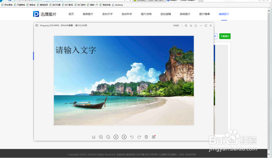Click the viewer app icon beside timg.png
This screenshot has height=158, width=272.
[37, 25]
